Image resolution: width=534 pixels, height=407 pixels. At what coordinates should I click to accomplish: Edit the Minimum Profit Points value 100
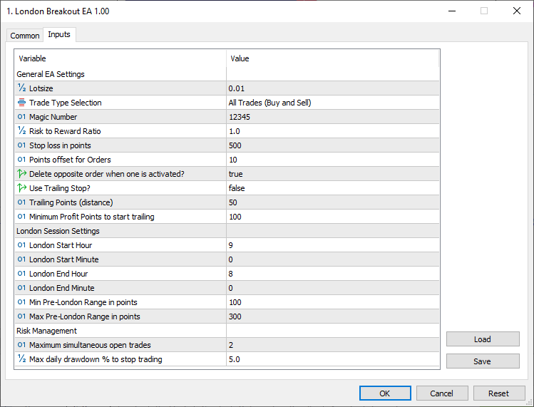333,217
